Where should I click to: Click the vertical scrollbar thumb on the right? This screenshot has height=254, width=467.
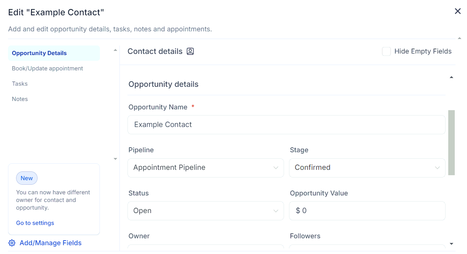pyautogui.click(x=451, y=143)
